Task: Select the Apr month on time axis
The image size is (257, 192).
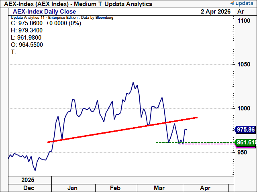Action: pos(205,188)
